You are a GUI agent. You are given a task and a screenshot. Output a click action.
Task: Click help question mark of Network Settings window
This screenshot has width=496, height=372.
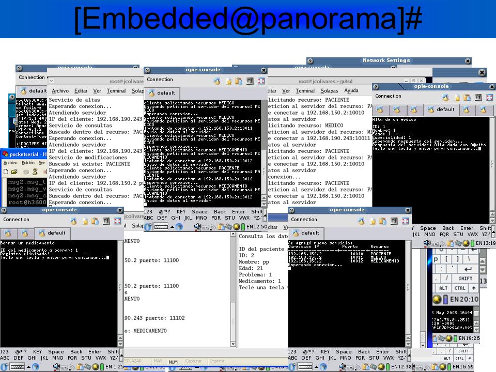tap(311, 61)
